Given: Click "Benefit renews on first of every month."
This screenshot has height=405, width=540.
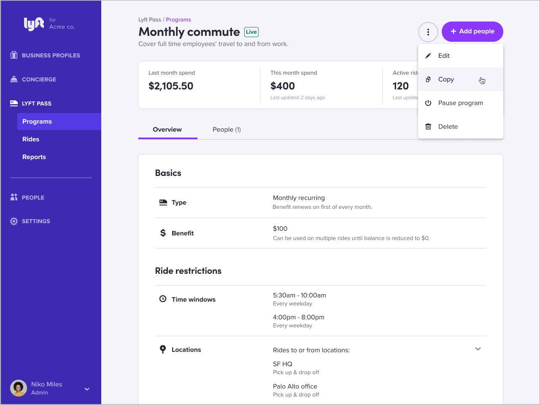Looking at the screenshot, I should (x=322, y=207).
